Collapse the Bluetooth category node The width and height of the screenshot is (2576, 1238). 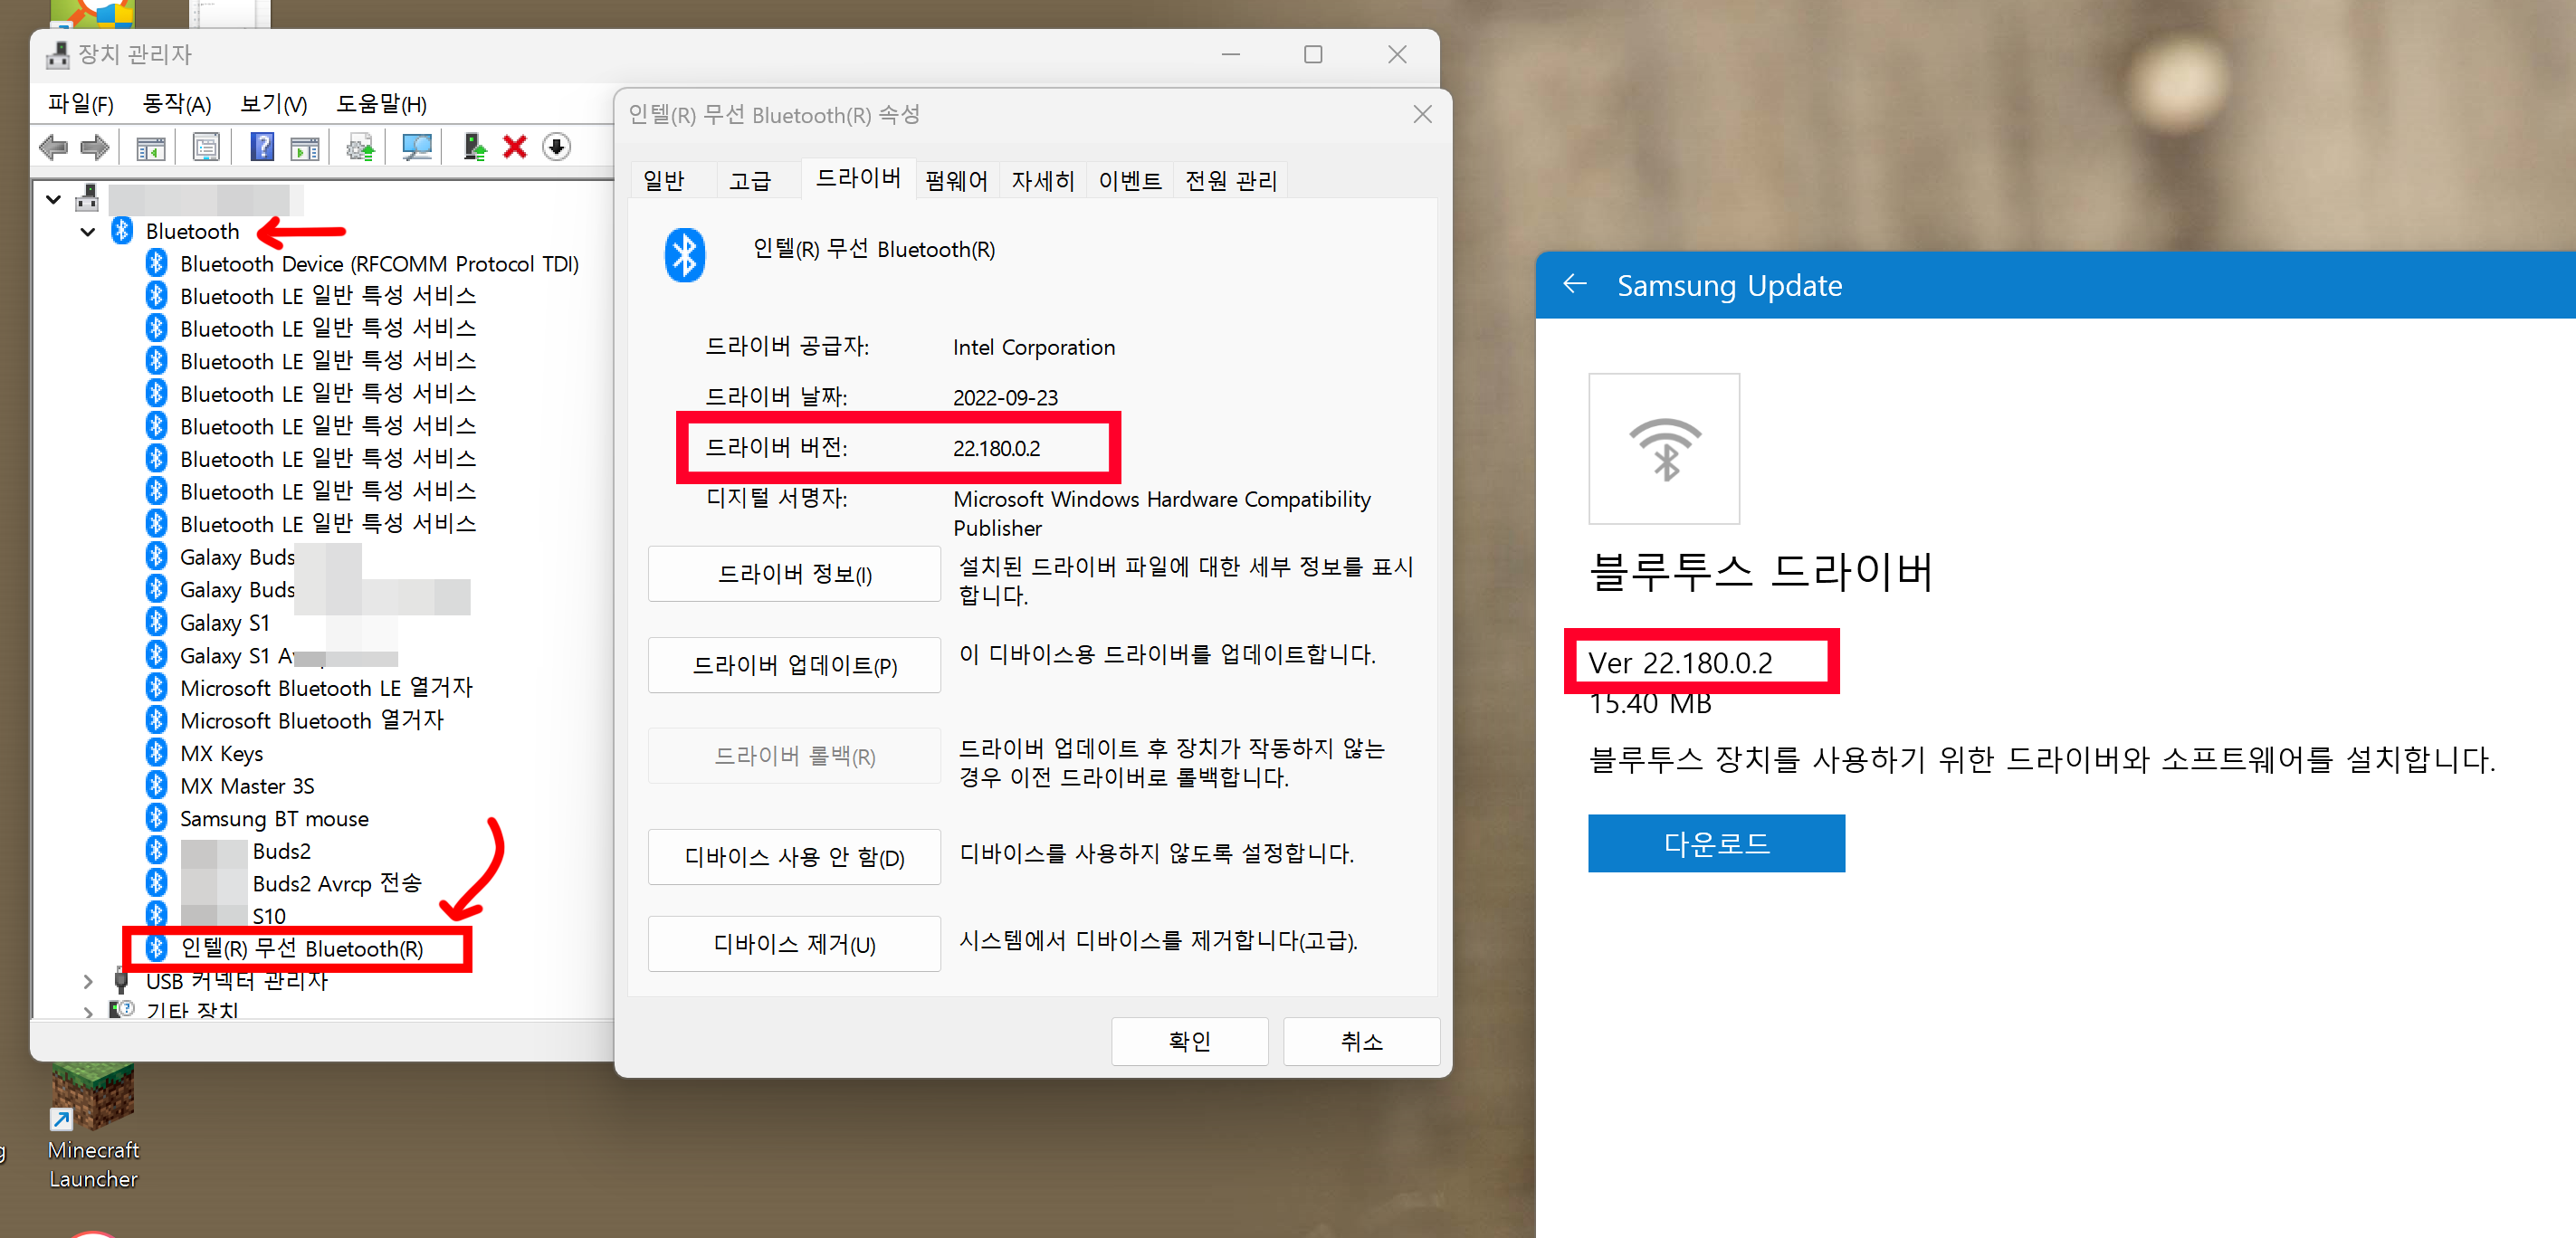tap(88, 232)
